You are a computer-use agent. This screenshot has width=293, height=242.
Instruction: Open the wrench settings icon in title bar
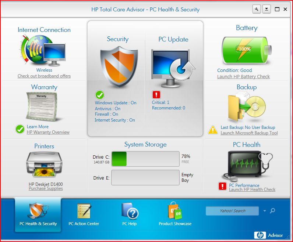pos(257,9)
